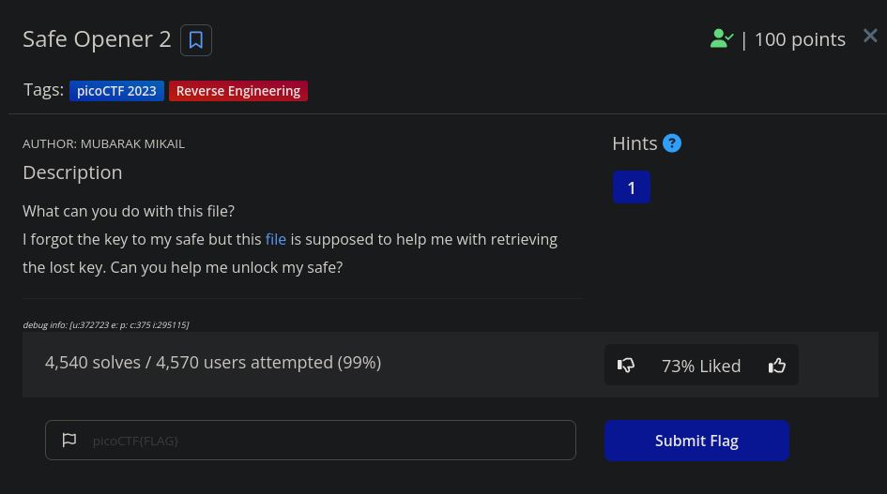
Task: Select the debug info line
Action: click(106, 325)
